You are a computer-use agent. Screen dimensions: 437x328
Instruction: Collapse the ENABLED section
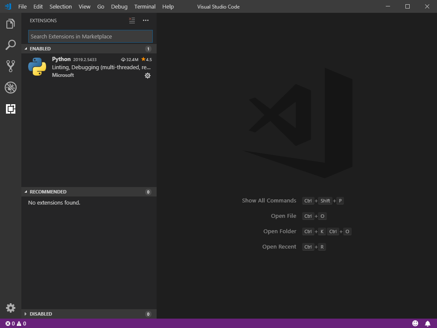(89, 49)
